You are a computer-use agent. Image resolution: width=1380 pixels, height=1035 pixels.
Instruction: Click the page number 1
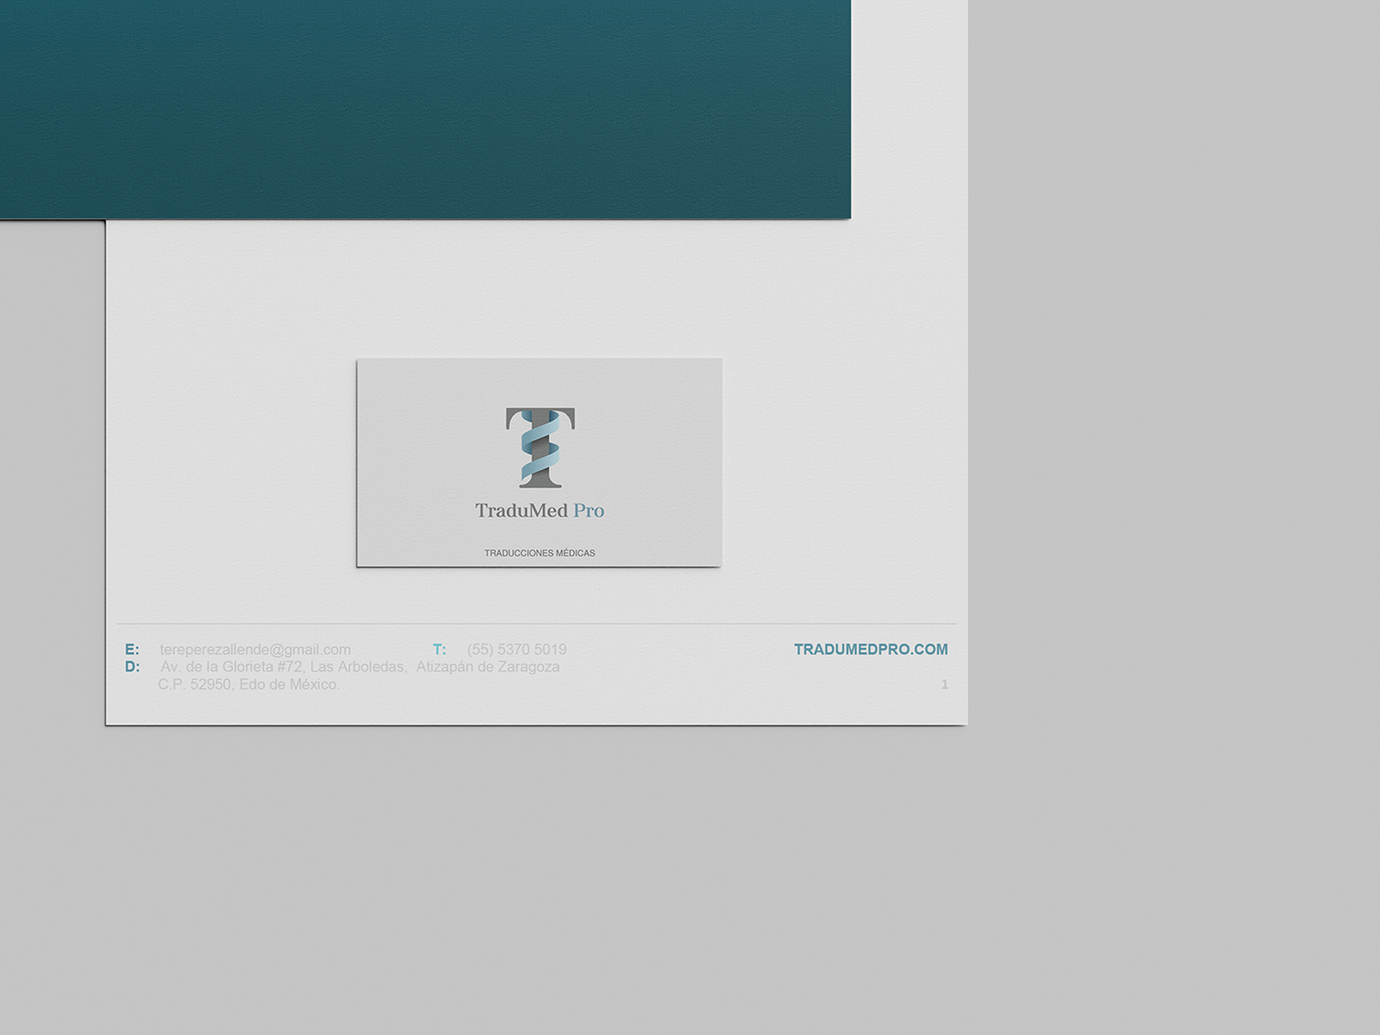[944, 684]
